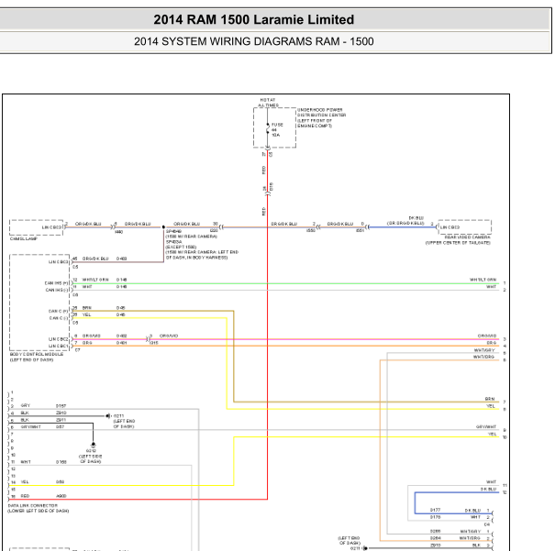This screenshot has width=555, height=551.
Task: Click the "CAN C (+)" pin label
Action: tap(59, 311)
